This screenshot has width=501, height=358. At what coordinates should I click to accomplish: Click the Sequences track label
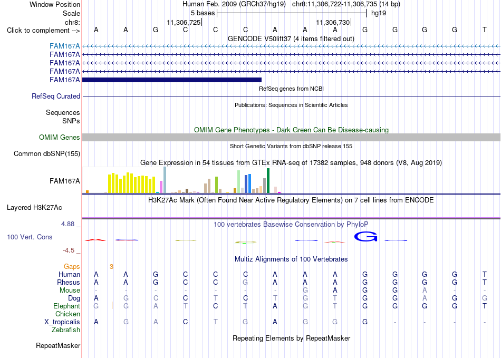pos(63,112)
